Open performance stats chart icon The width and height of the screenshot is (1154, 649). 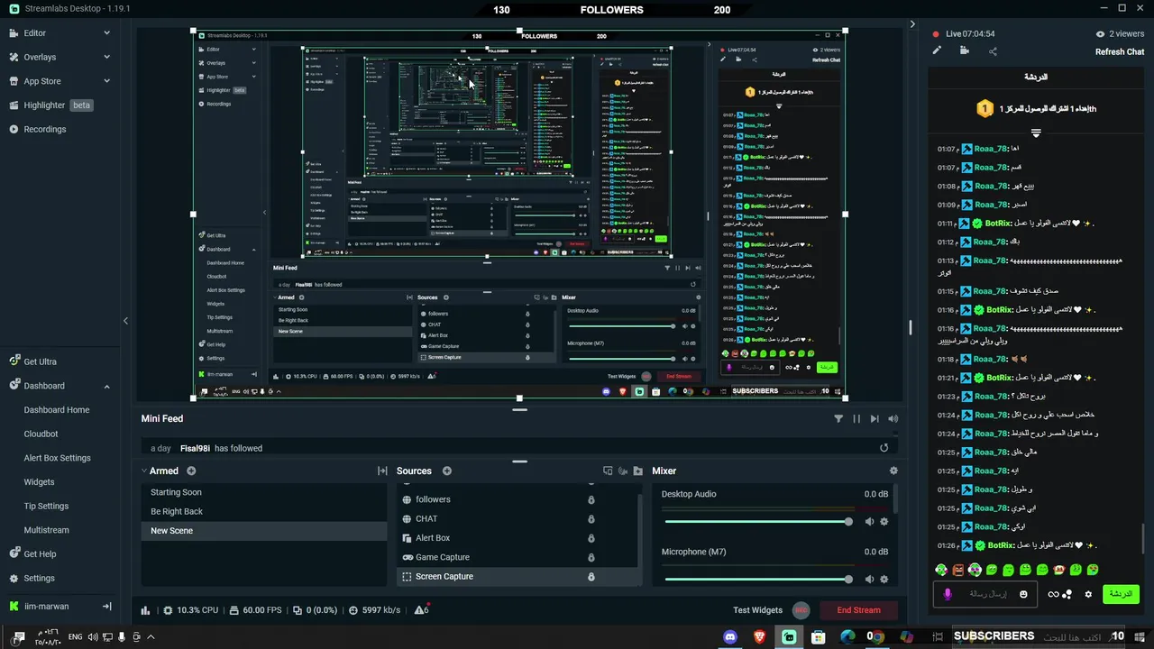pyautogui.click(x=145, y=610)
